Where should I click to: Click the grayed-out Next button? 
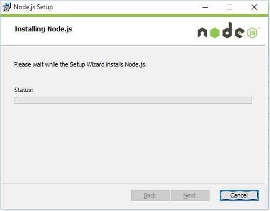pos(190,195)
